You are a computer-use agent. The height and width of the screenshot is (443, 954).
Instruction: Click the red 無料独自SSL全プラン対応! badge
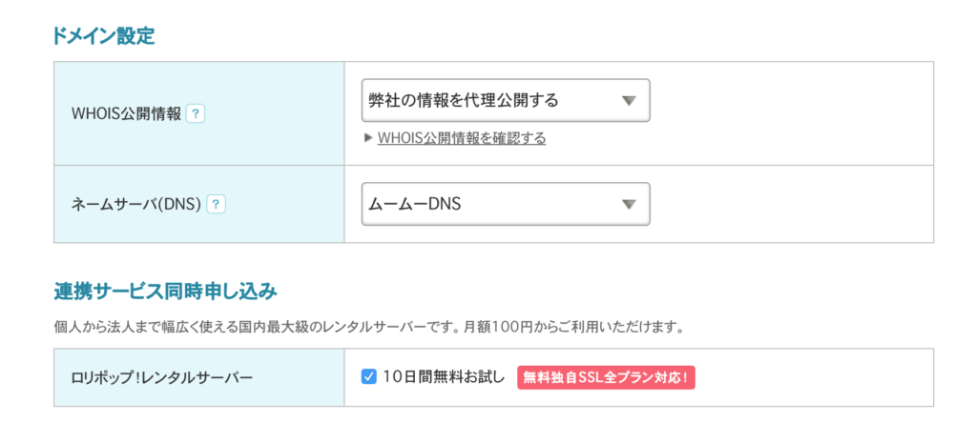[x=606, y=377]
